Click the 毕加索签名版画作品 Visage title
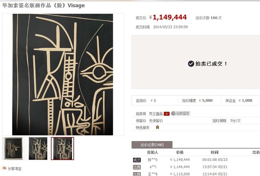Screen dimensions: 260x176 (43, 6)
